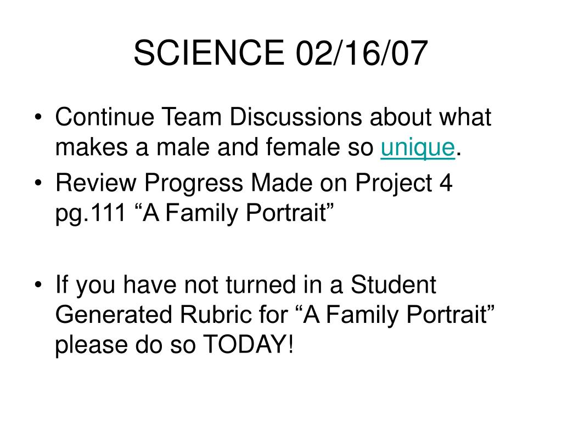Click the date "02/16/07" in the title
This screenshot has height=421, width=562.
[362, 53]
